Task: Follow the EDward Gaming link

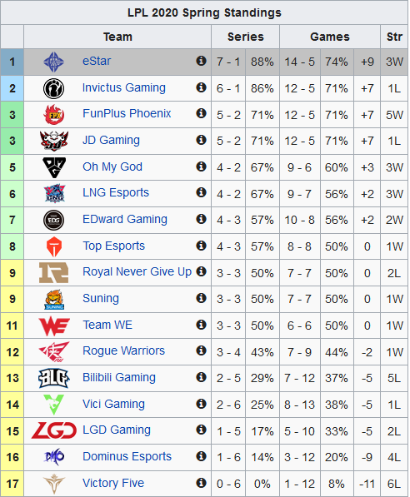Action: [x=125, y=219]
